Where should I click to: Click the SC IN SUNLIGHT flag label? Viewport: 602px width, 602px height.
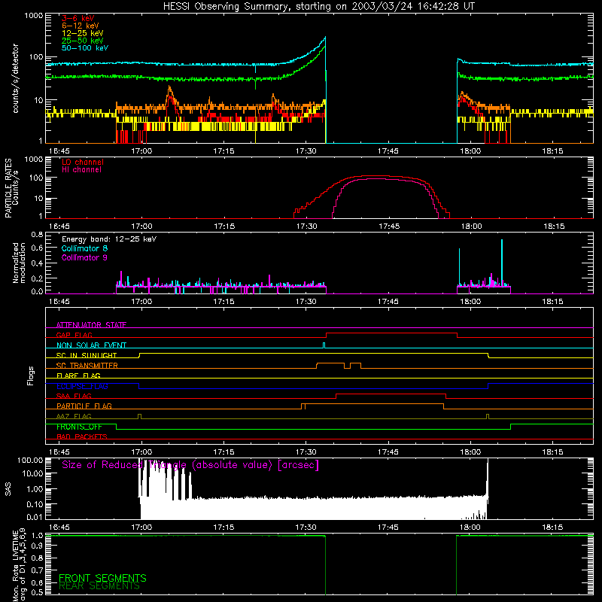click(x=87, y=355)
